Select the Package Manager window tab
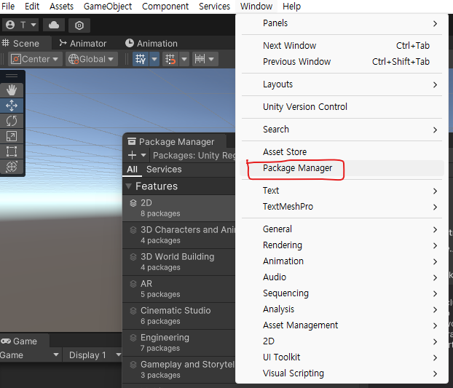Screen dimensions: 453x388 175,142
